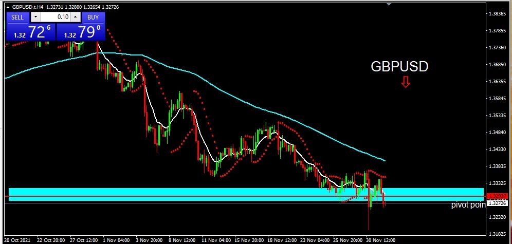Click the SELL button
This screenshot has height=244, width=512.
(17, 17)
